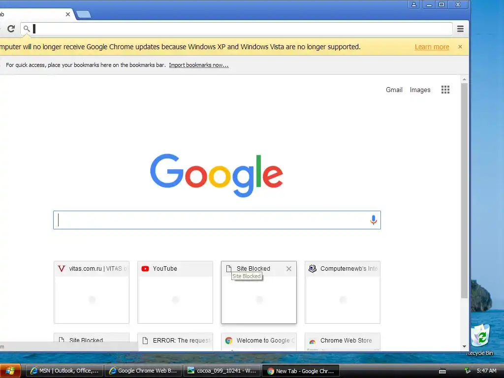Click the page scrollbar down arrow

[x=464, y=346]
